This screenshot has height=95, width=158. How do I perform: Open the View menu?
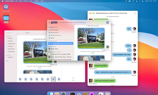[31, 1]
